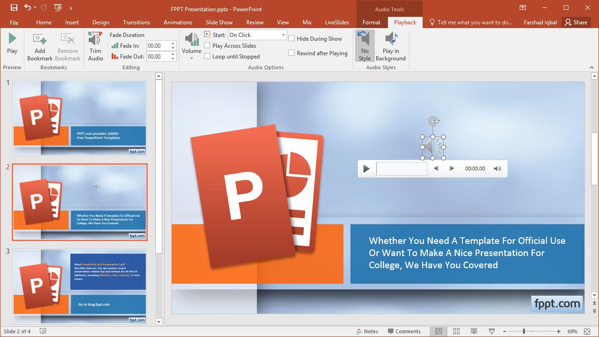Open Trim Audio tool
This screenshot has width=599, height=337.
pyautogui.click(x=96, y=46)
